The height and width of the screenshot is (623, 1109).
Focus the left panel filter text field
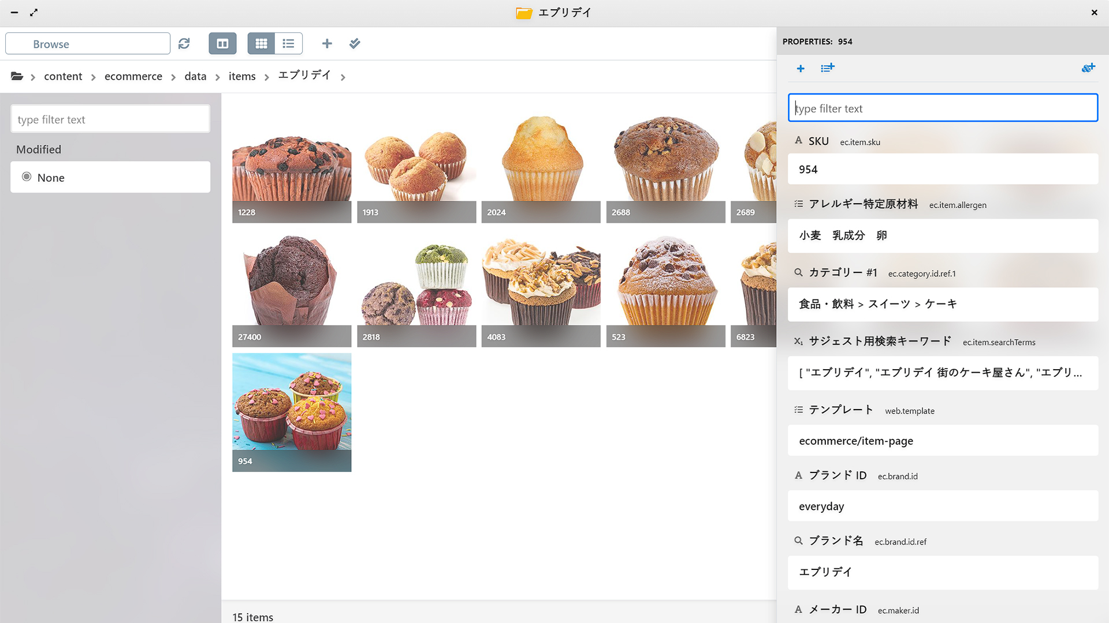pyautogui.click(x=110, y=119)
